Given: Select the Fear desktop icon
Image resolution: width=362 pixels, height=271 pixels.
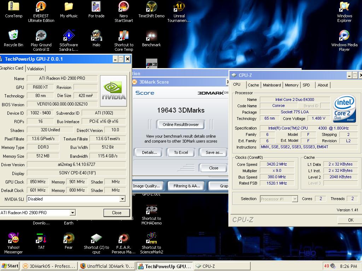Looking at the screenshot, I should (x=69, y=241).
